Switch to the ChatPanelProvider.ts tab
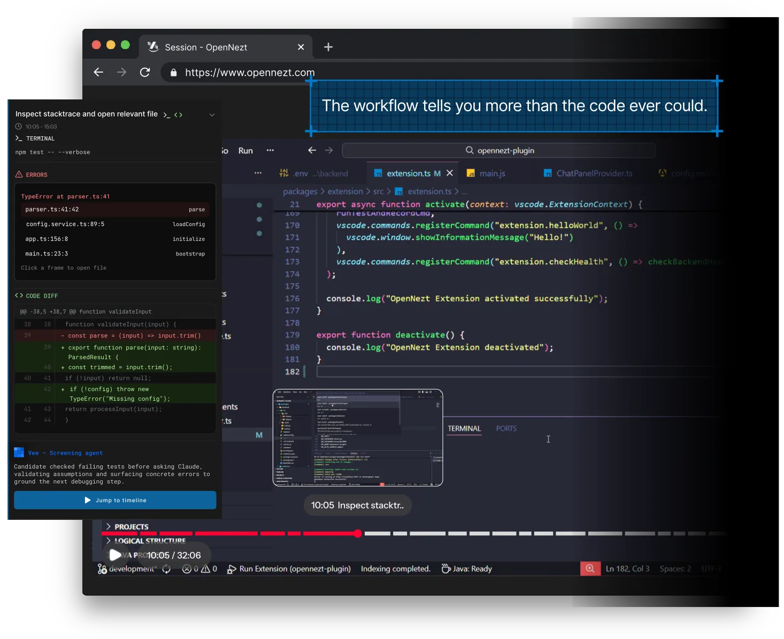The width and height of the screenshot is (784, 639). [x=588, y=173]
